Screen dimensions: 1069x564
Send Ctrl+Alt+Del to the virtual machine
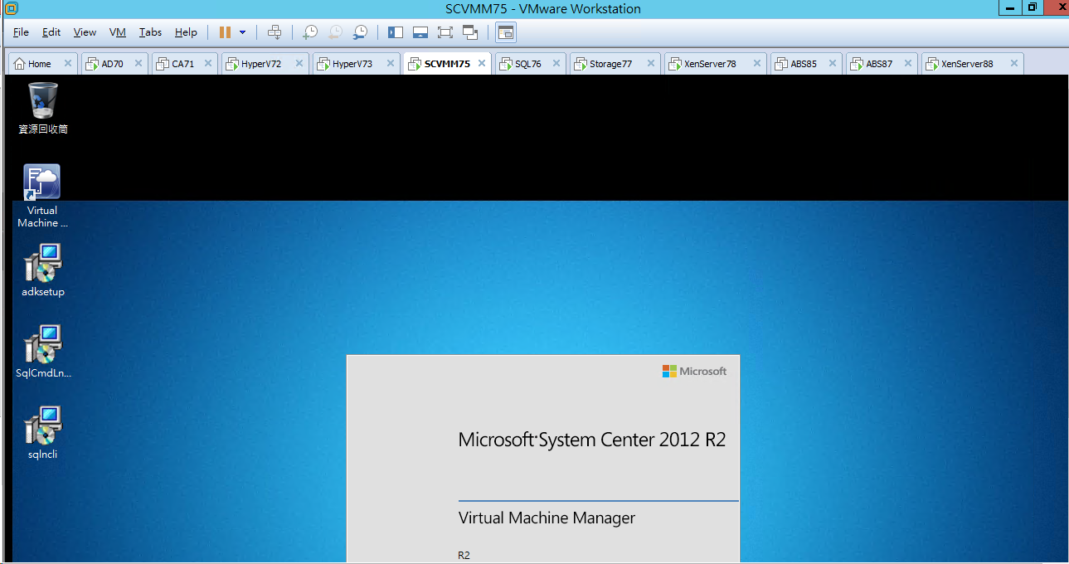coord(275,32)
